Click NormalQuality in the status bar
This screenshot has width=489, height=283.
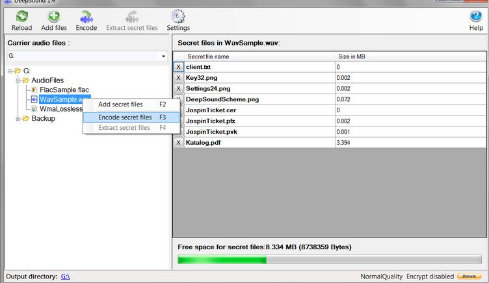click(381, 277)
